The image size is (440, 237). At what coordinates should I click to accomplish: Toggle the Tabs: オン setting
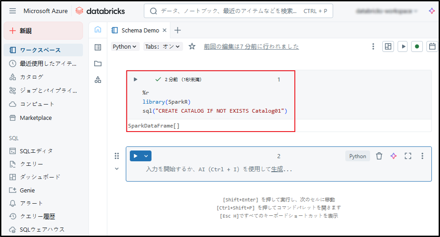162,46
